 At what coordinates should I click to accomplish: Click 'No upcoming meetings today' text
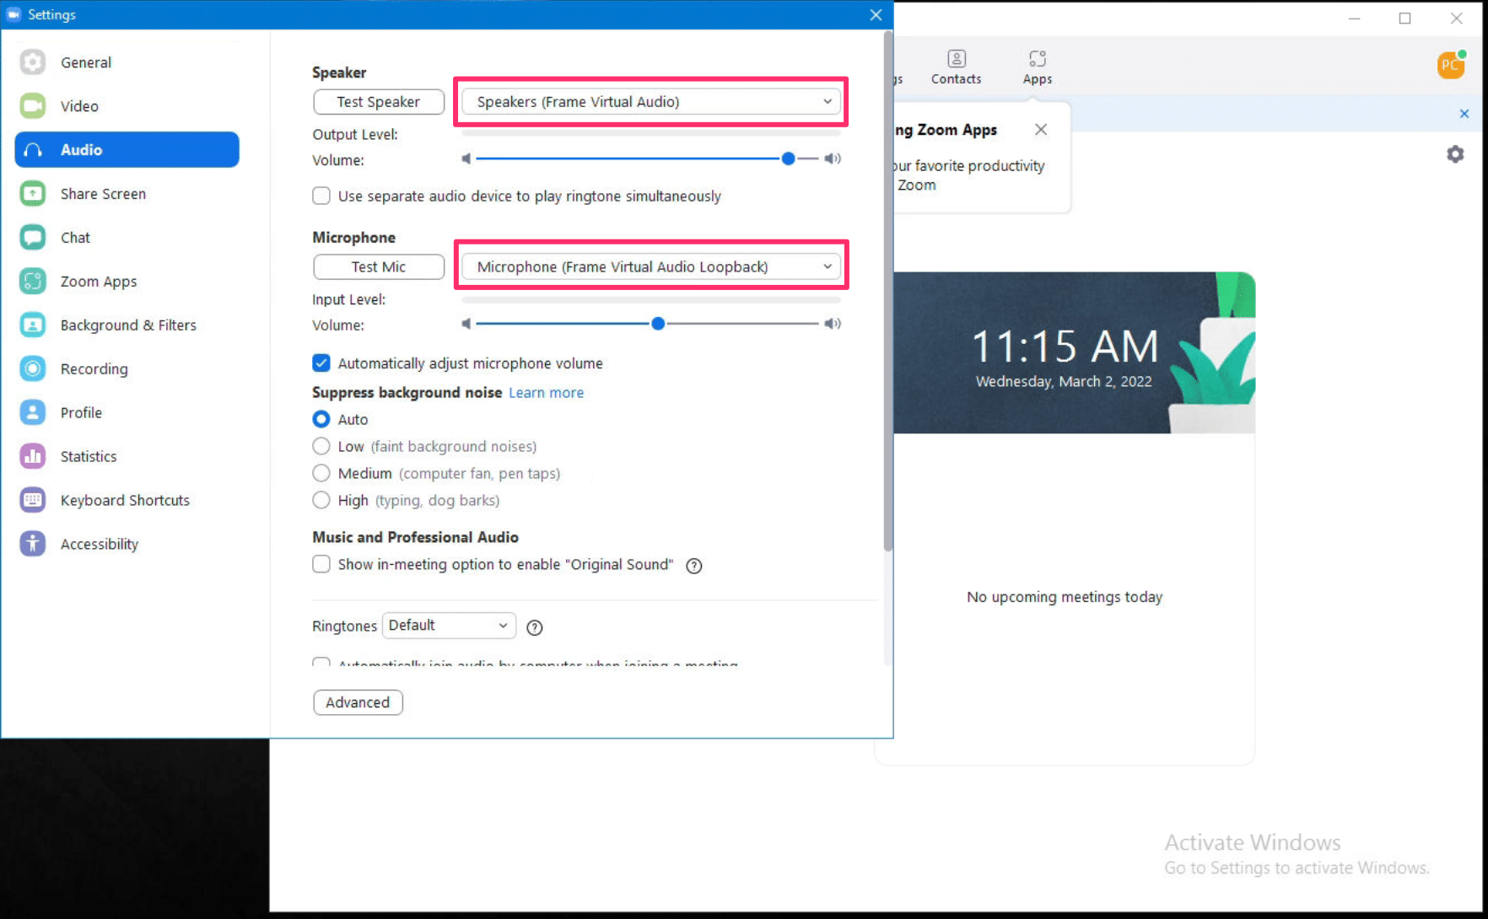[1065, 597]
